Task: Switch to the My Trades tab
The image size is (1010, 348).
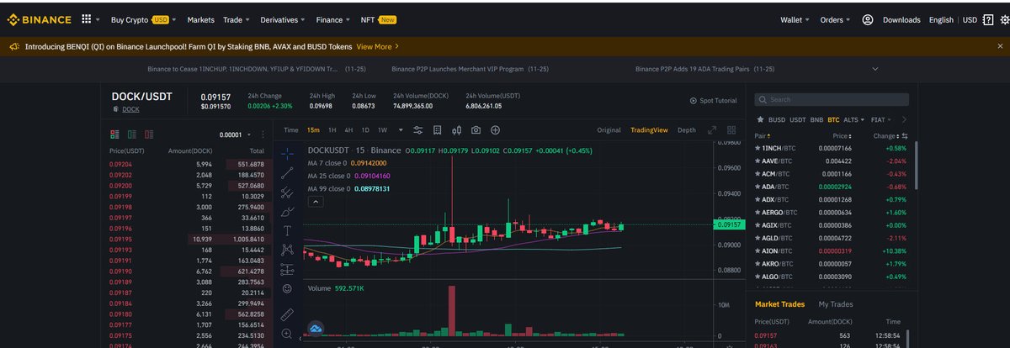Action: [836, 304]
